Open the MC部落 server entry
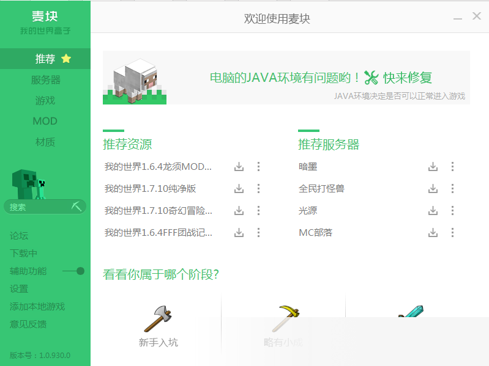 (316, 232)
